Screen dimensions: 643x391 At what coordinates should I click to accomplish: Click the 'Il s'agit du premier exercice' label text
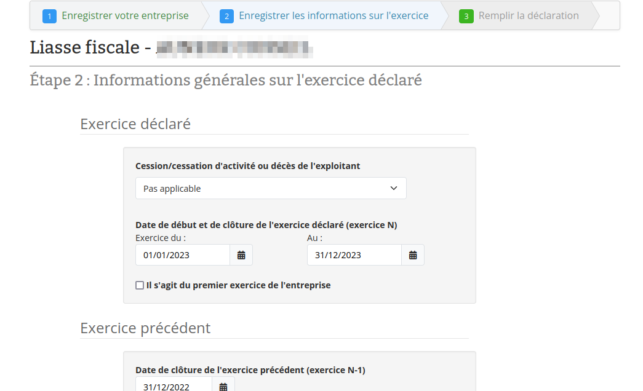(x=238, y=285)
